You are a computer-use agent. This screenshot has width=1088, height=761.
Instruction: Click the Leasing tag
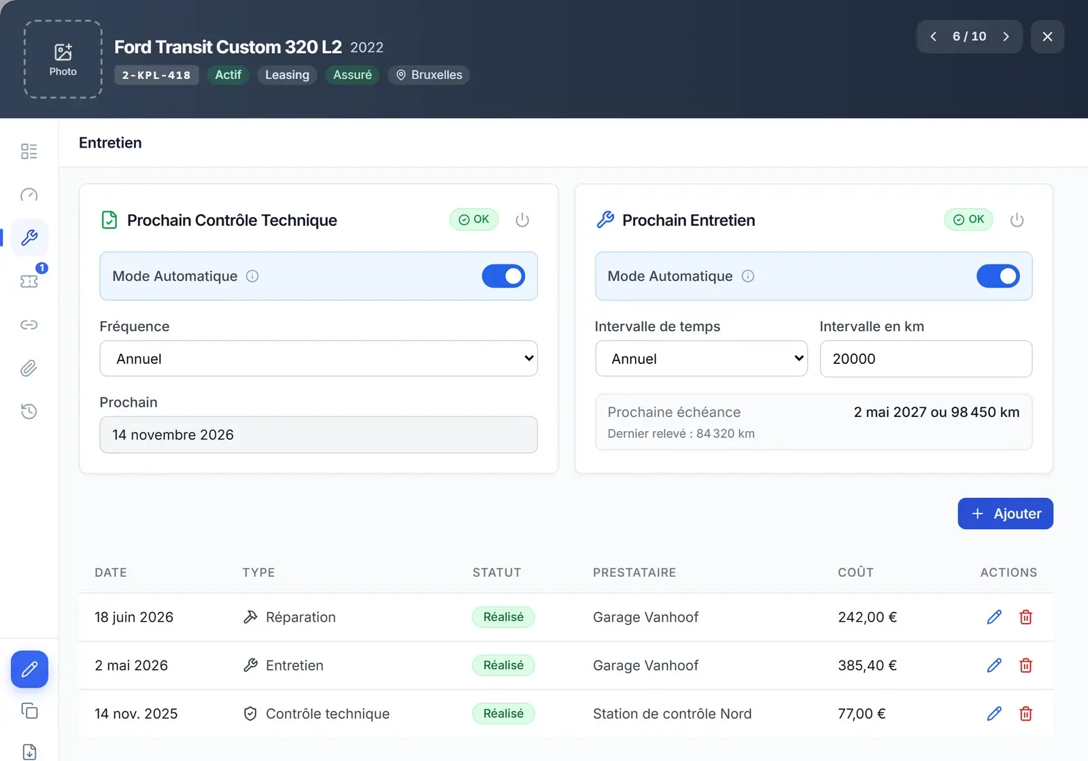coord(287,75)
